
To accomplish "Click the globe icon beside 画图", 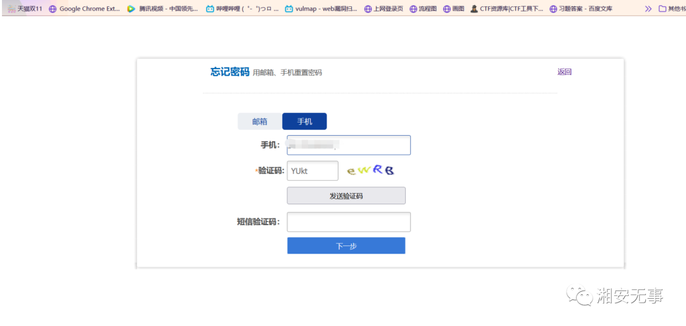I will click(x=447, y=8).
